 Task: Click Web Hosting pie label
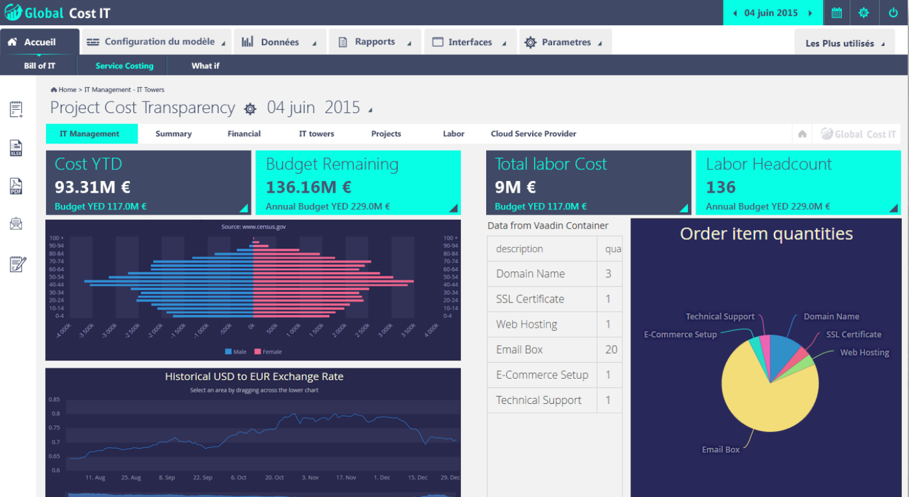864,353
